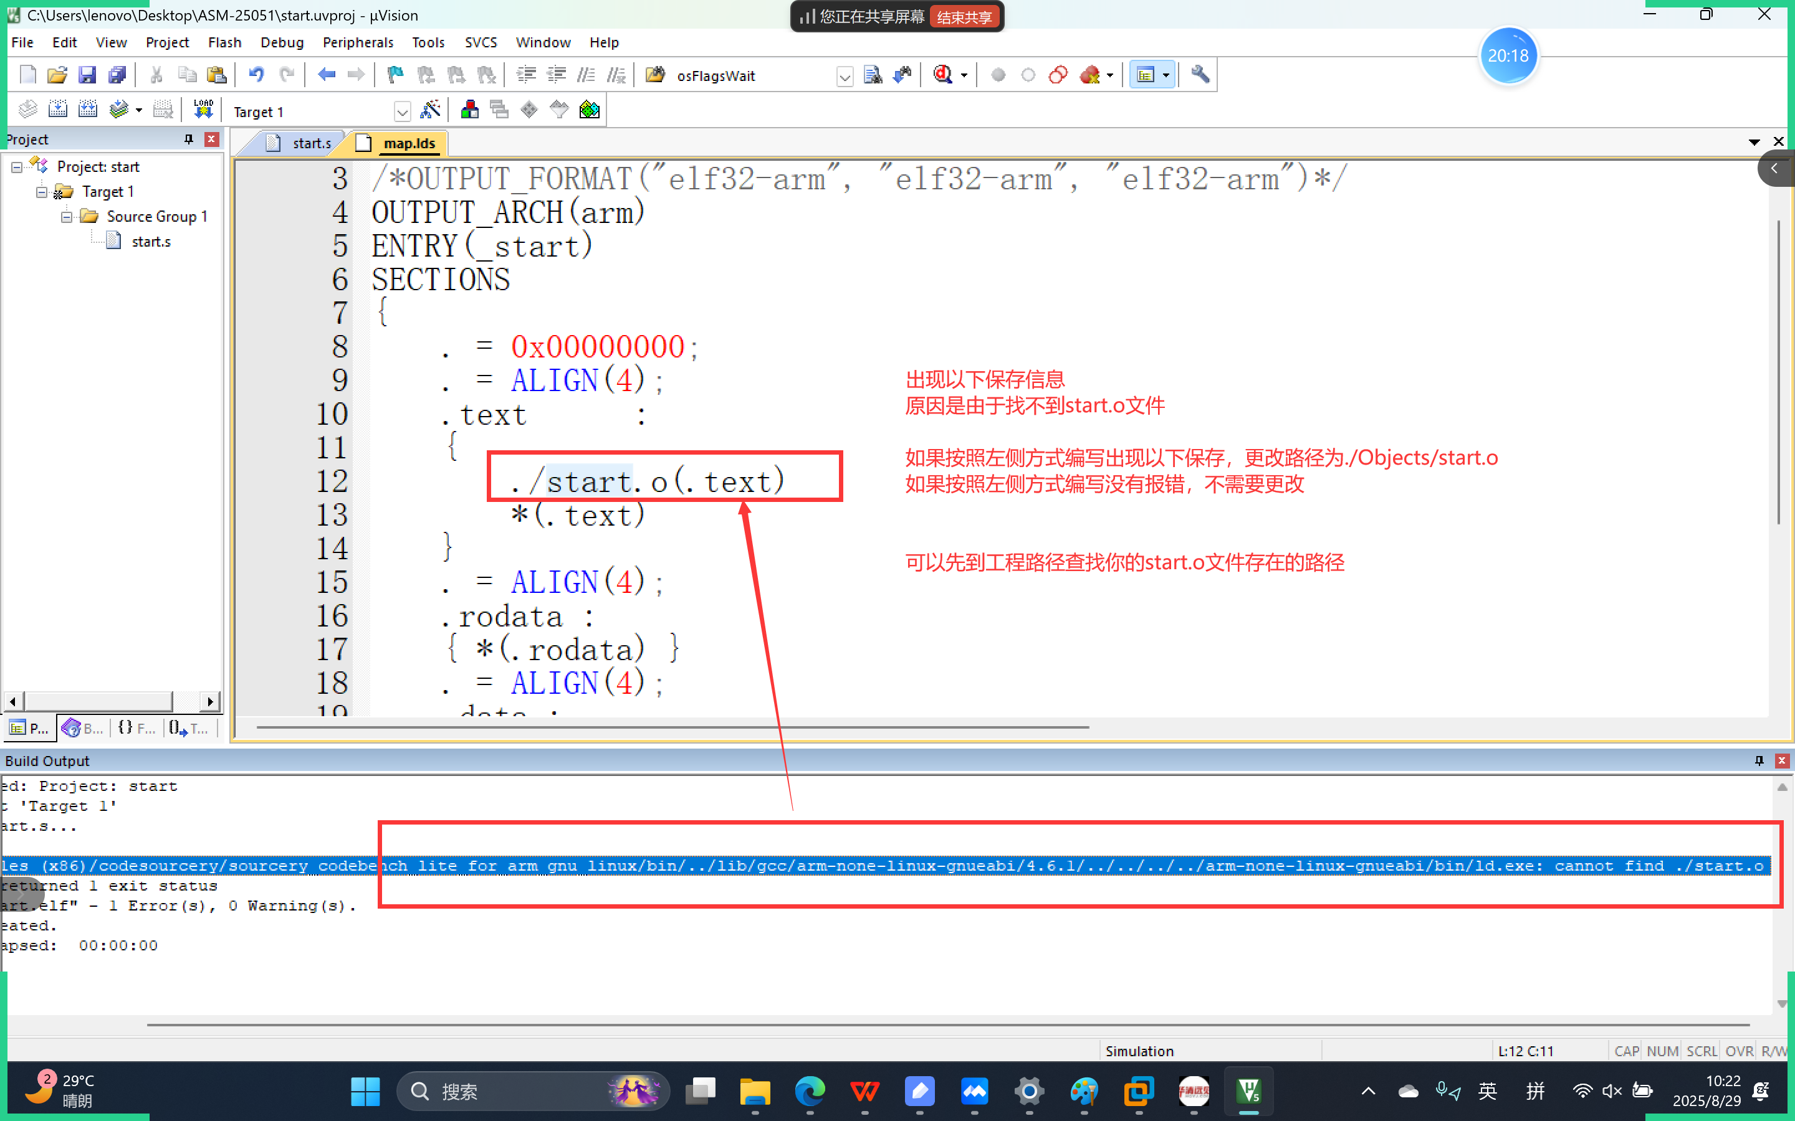The image size is (1795, 1121).
Task: Insert a bookmark with the flag icon
Action: [x=395, y=75]
